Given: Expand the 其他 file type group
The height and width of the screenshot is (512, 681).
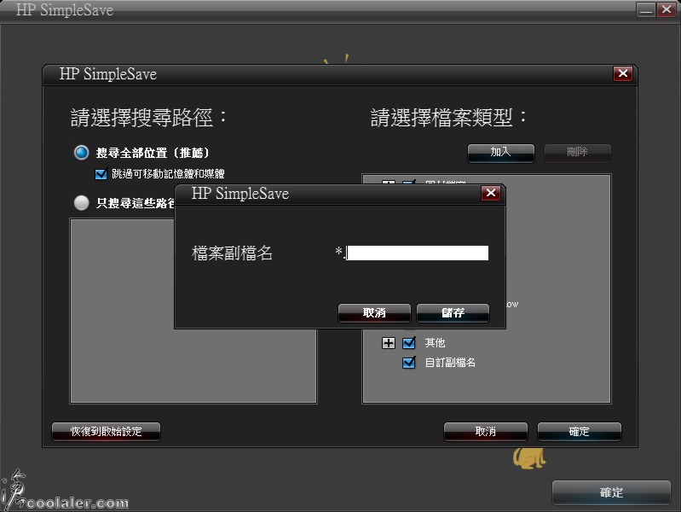Looking at the screenshot, I should (x=389, y=343).
